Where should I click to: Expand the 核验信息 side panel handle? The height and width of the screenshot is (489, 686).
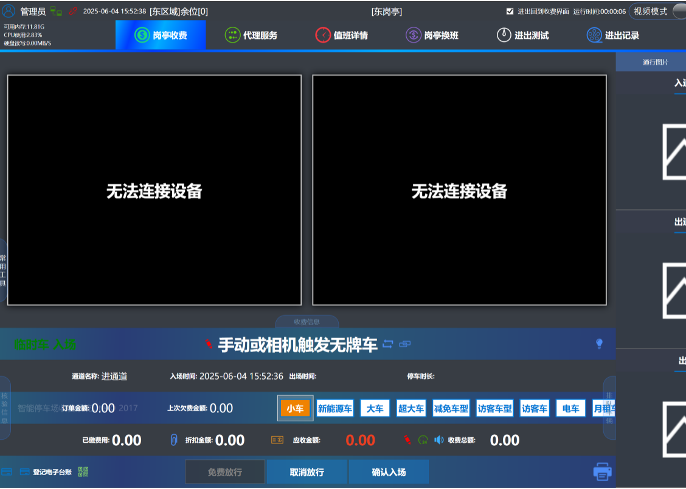point(5,407)
